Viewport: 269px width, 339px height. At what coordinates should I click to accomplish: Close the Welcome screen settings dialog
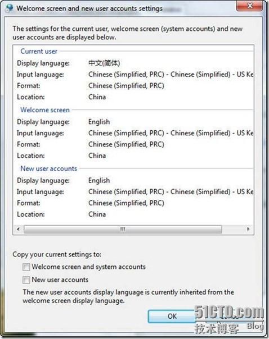pyautogui.click(x=250, y=6)
